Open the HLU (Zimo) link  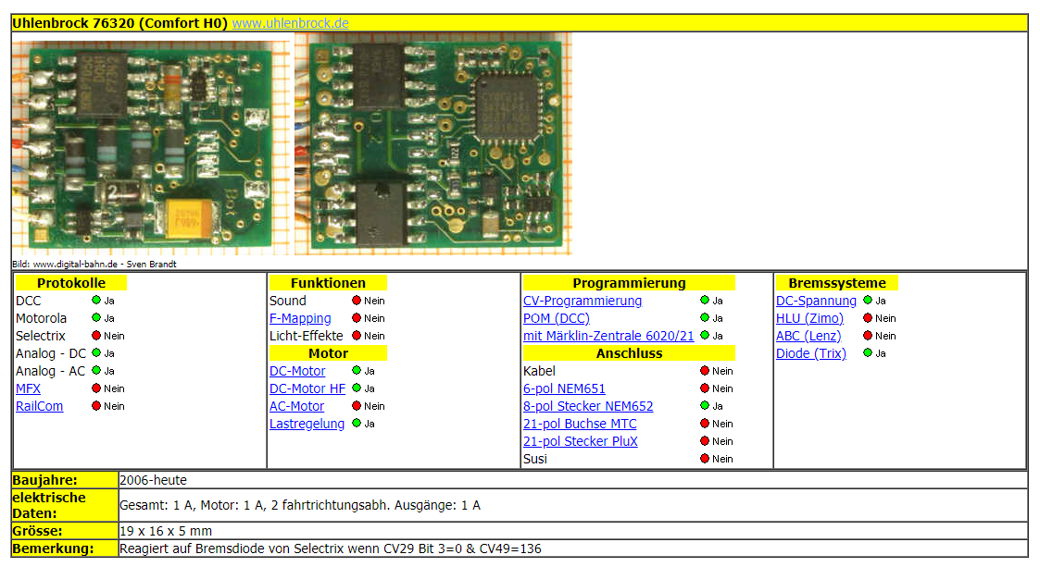point(809,318)
